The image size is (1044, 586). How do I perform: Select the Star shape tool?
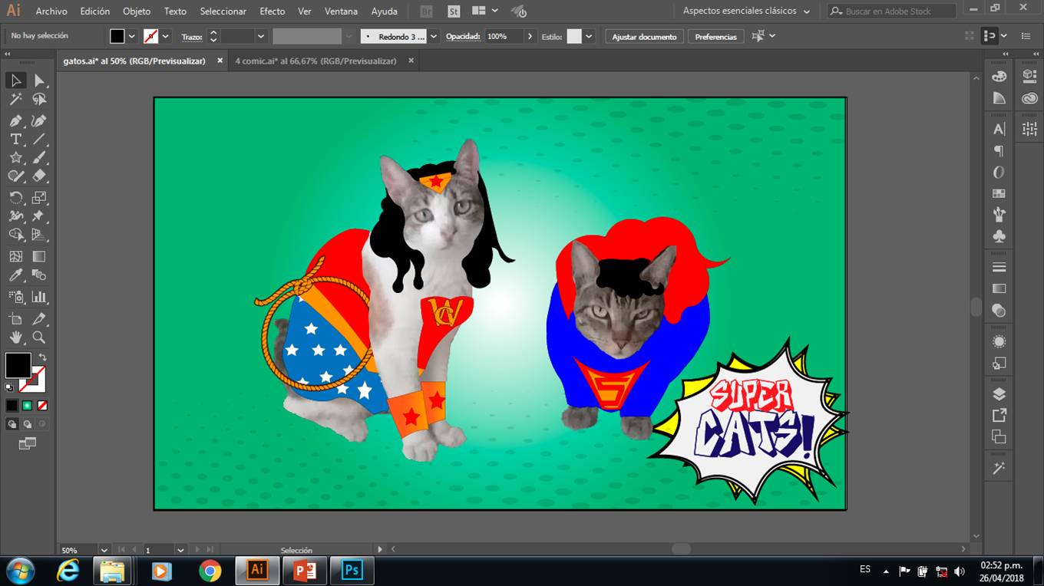[x=15, y=157]
